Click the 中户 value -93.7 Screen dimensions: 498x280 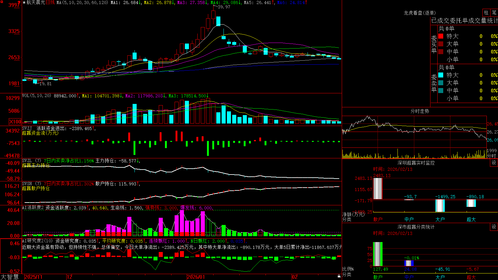[x=410, y=197]
